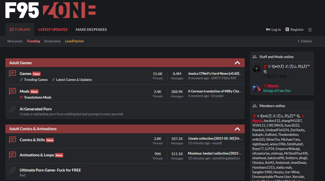Click the Comics & Stills forum icon
Screen dimensions: 325x181
12,140
